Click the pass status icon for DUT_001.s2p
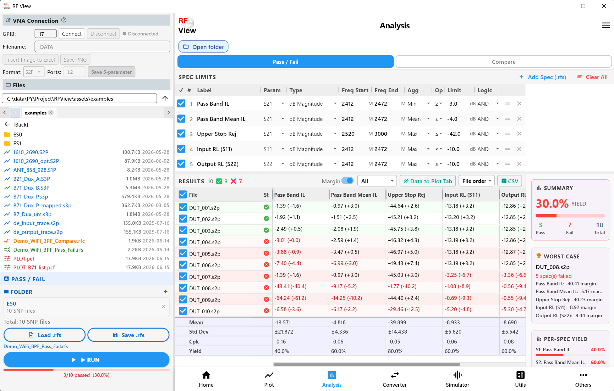The height and width of the screenshot is (391, 614). (266, 207)
